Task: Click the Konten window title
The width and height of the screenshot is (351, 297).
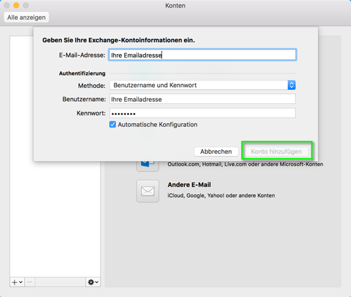Action: point(175,5)
